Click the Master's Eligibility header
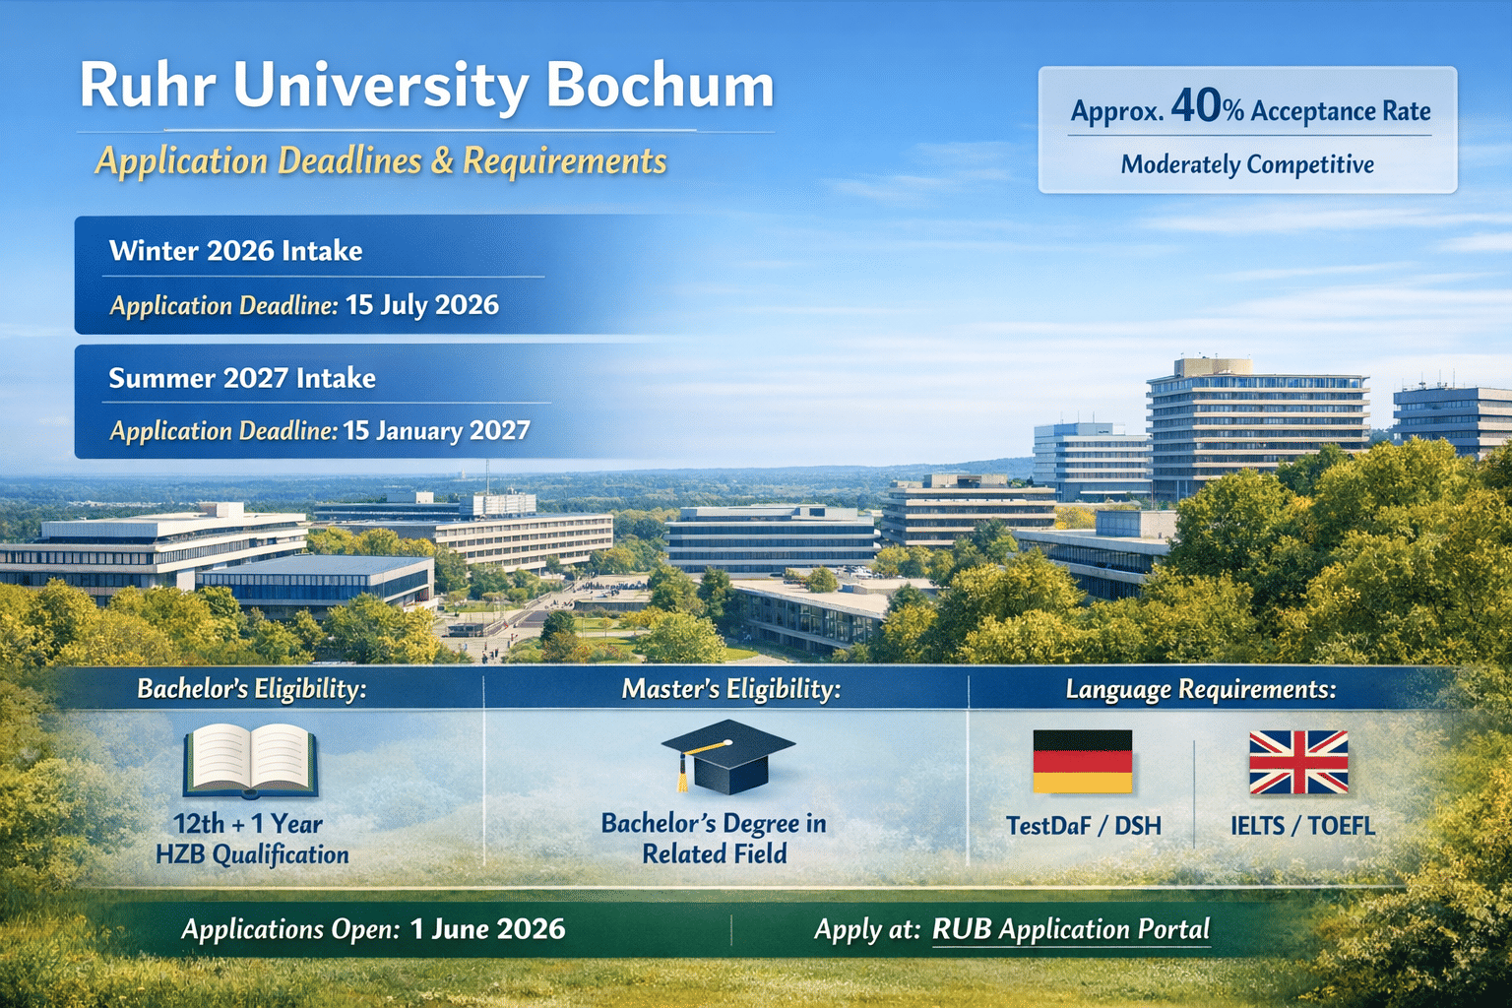This screenshot has height=1008, width=1512. coord(730,689)
